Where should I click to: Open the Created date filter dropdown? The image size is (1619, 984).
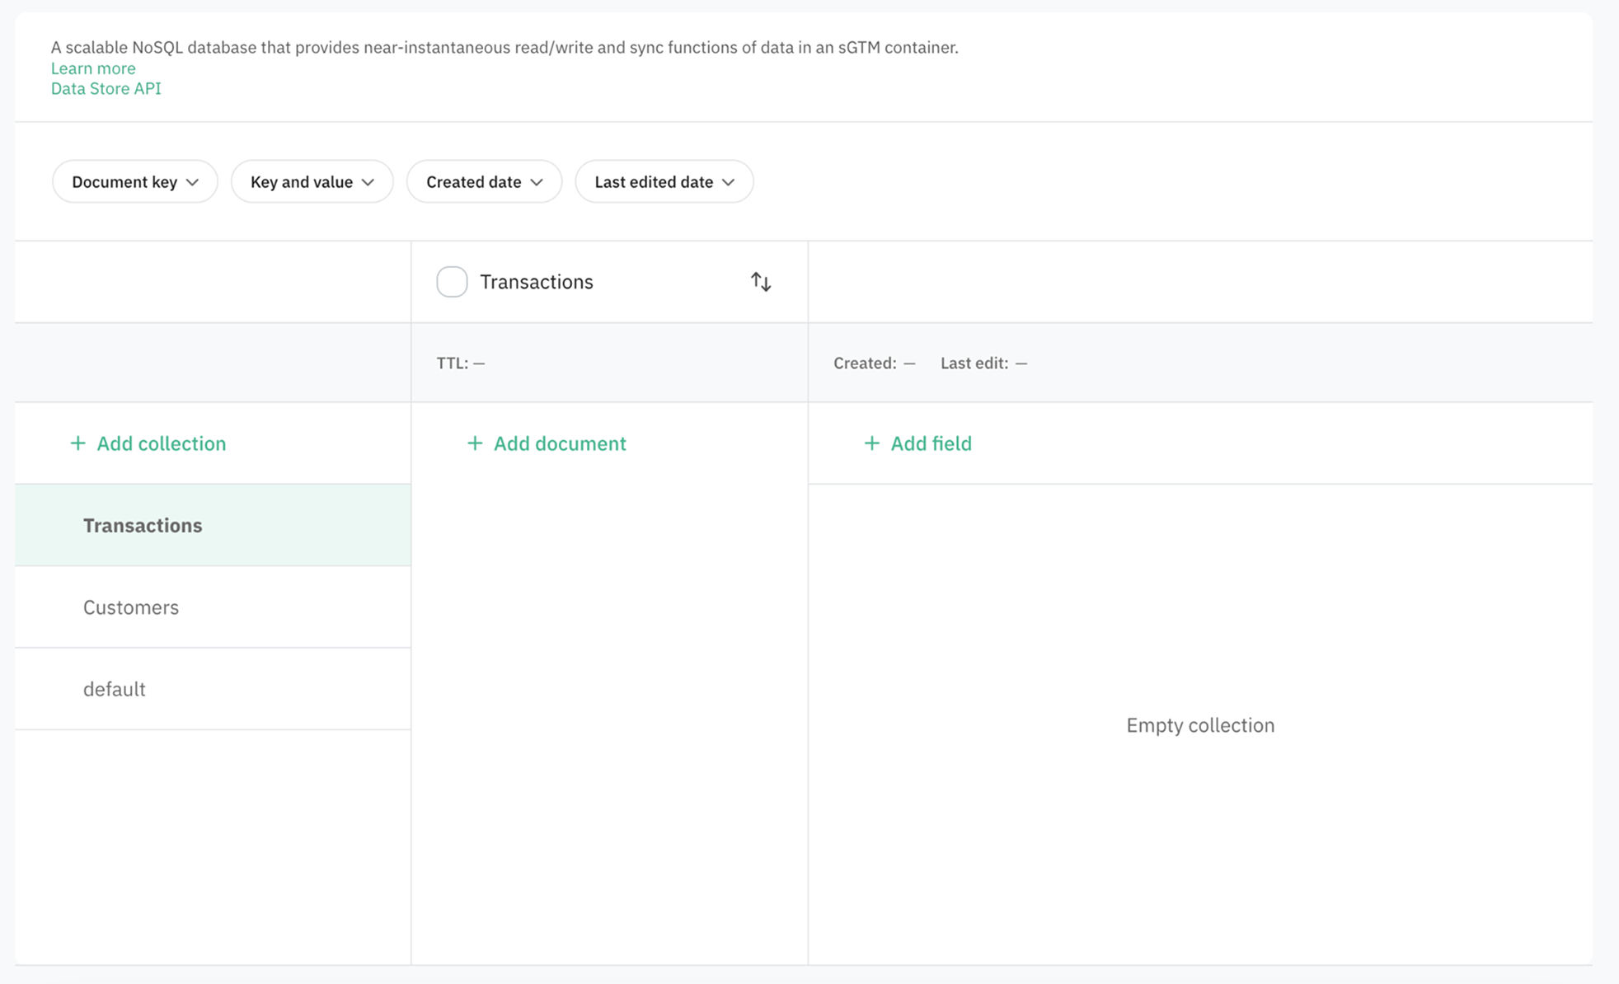click(x=484, y=181)
